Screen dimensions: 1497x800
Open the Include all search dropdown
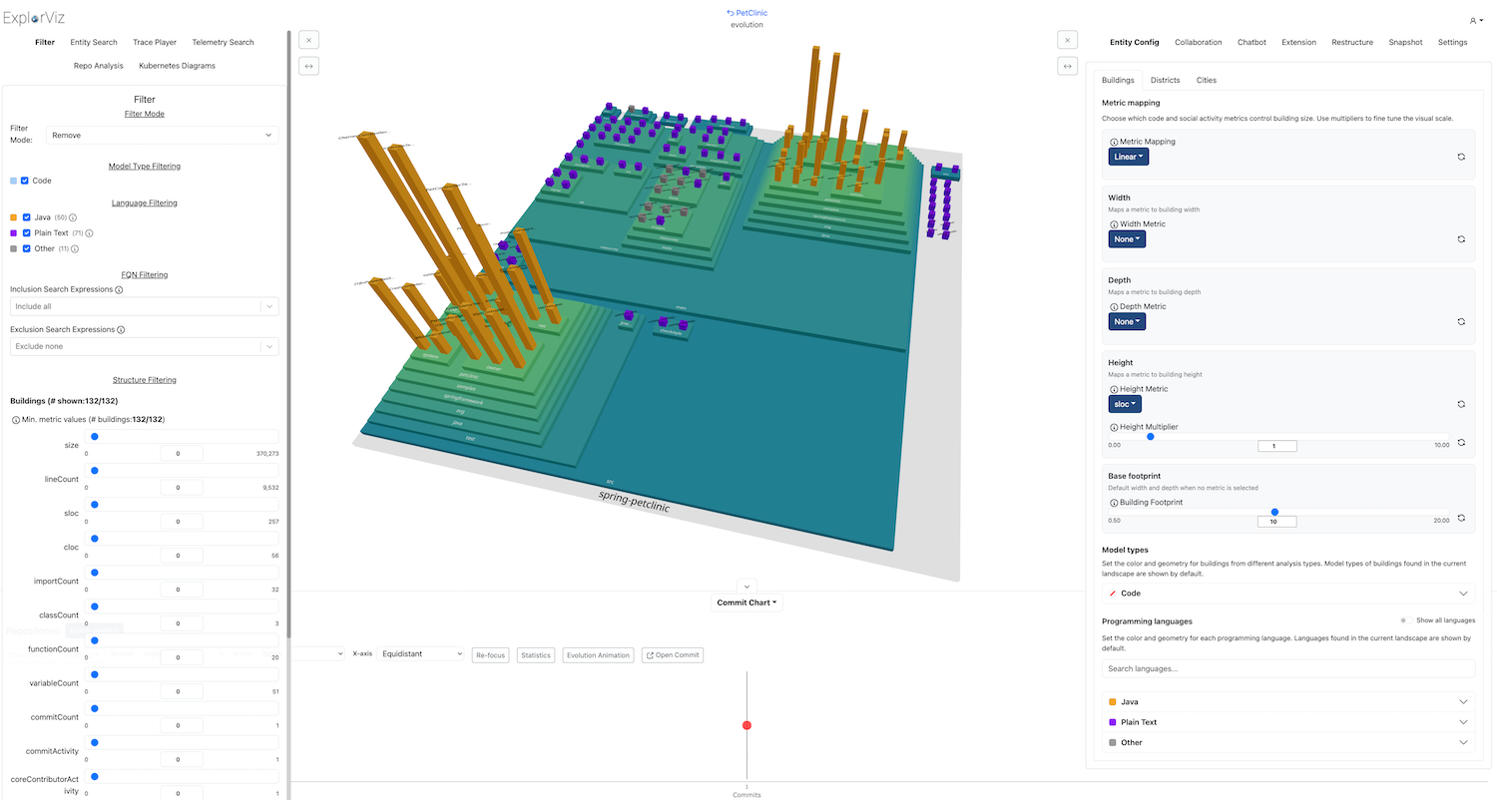click(x=145, y=306)
